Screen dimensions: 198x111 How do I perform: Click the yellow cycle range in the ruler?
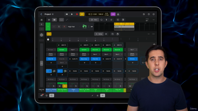[x=124, y=24]
